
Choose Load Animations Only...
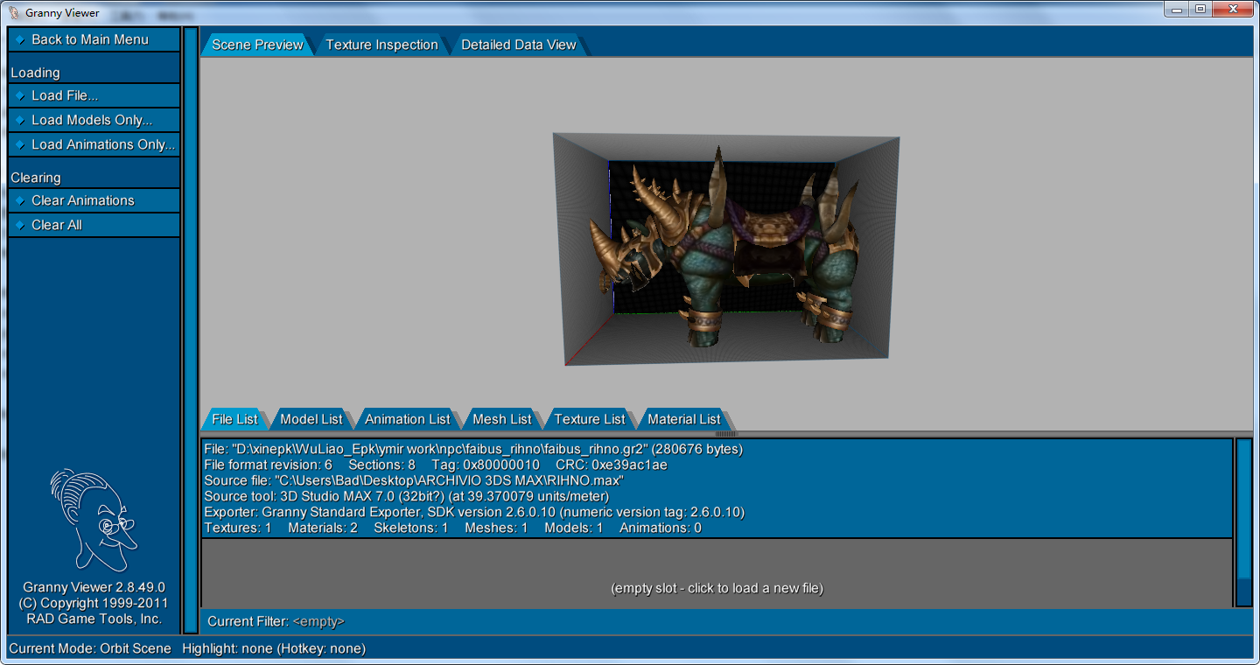(x=94, y=144)
